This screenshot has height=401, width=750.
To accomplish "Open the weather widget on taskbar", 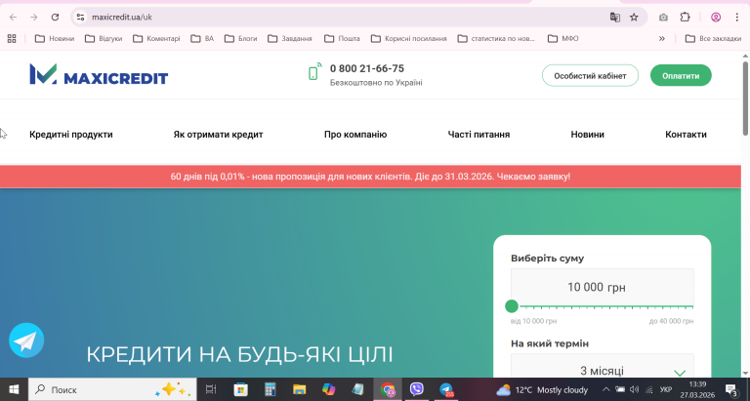I will [541, 390].
